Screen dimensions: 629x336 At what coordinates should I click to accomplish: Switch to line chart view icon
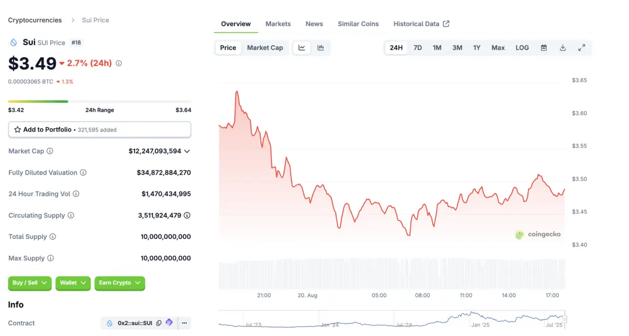pos(302,48)
